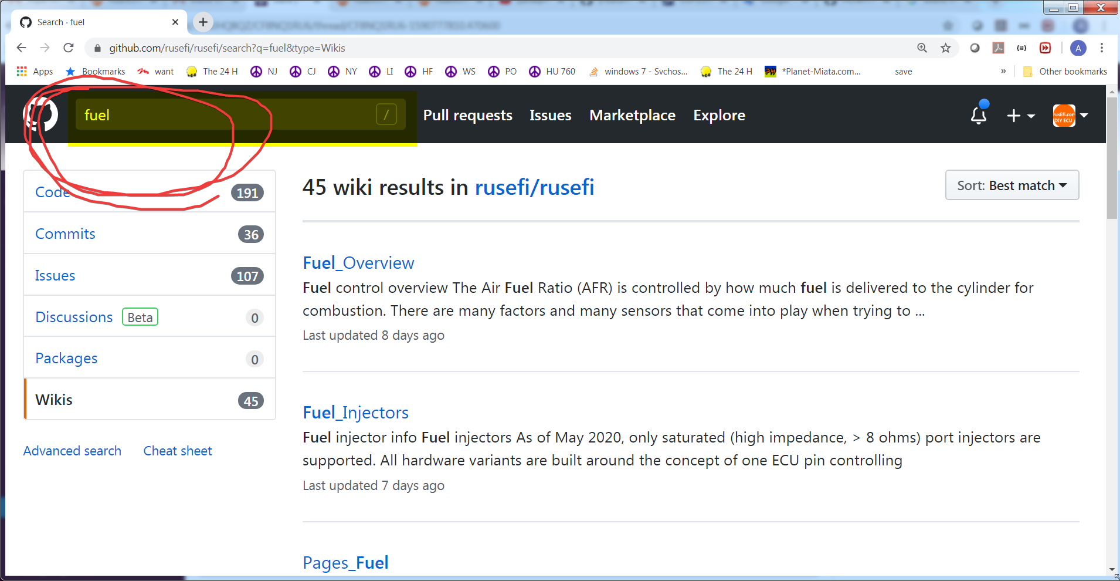
Task: Open Pull requests in top navigation
Action: point(467,116)
